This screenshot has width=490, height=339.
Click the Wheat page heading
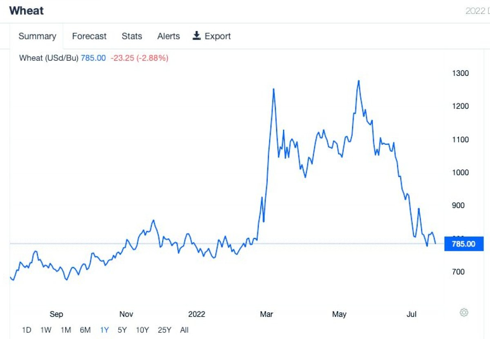point(27,11)
